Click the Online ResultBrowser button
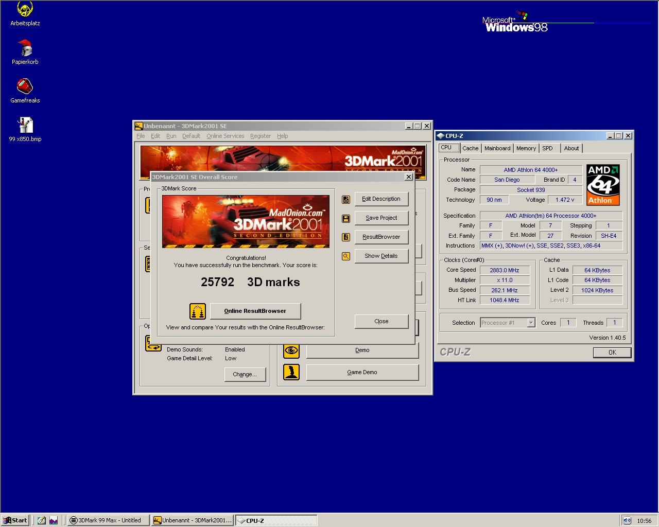The width and height of the screenshot is (659, 527). 255,311
